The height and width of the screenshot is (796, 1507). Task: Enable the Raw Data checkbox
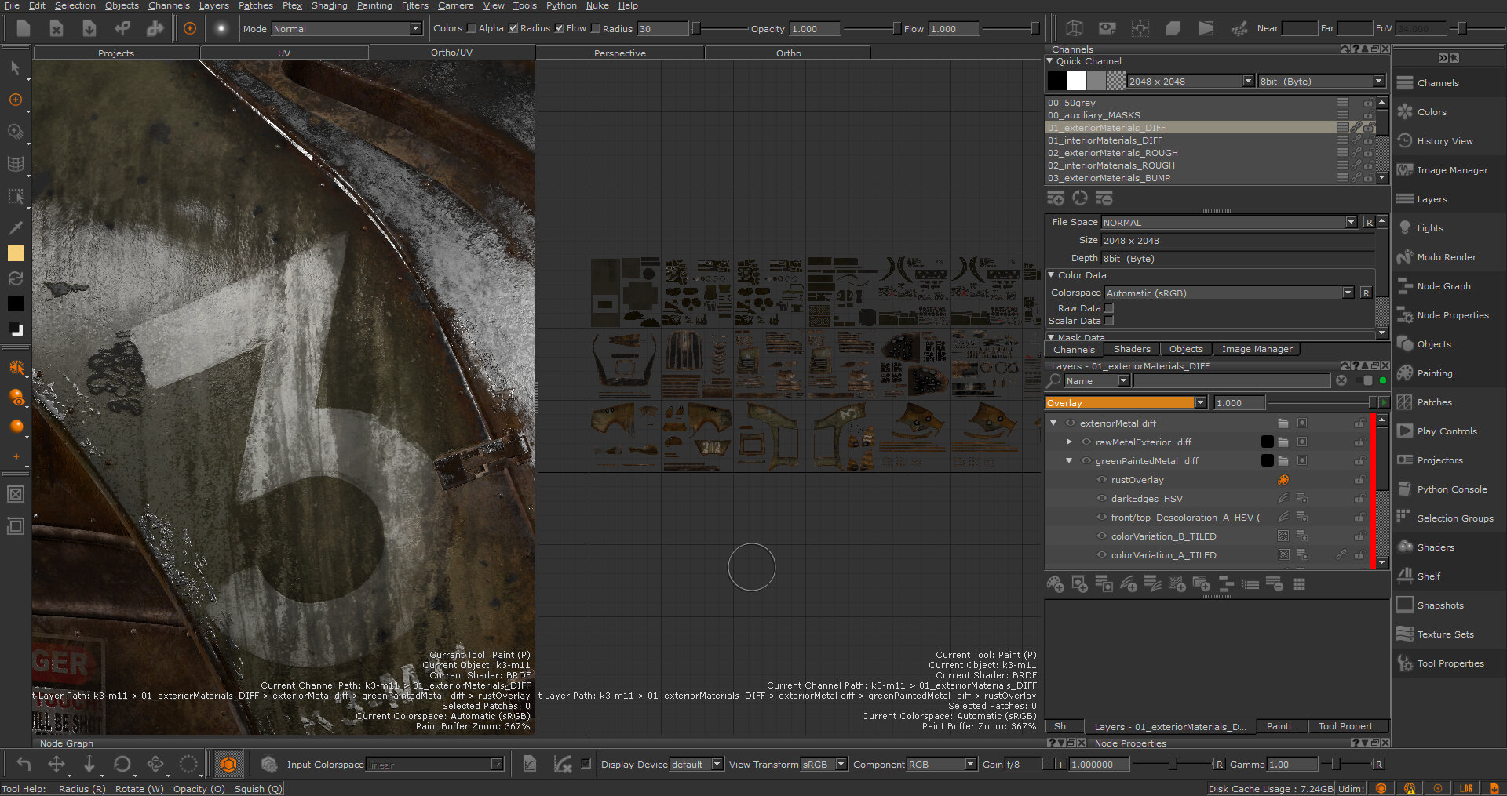tap(1109, 308)
